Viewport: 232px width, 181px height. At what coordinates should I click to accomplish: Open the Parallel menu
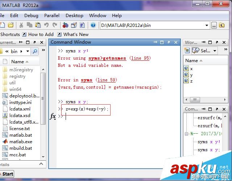click(51, 15)
